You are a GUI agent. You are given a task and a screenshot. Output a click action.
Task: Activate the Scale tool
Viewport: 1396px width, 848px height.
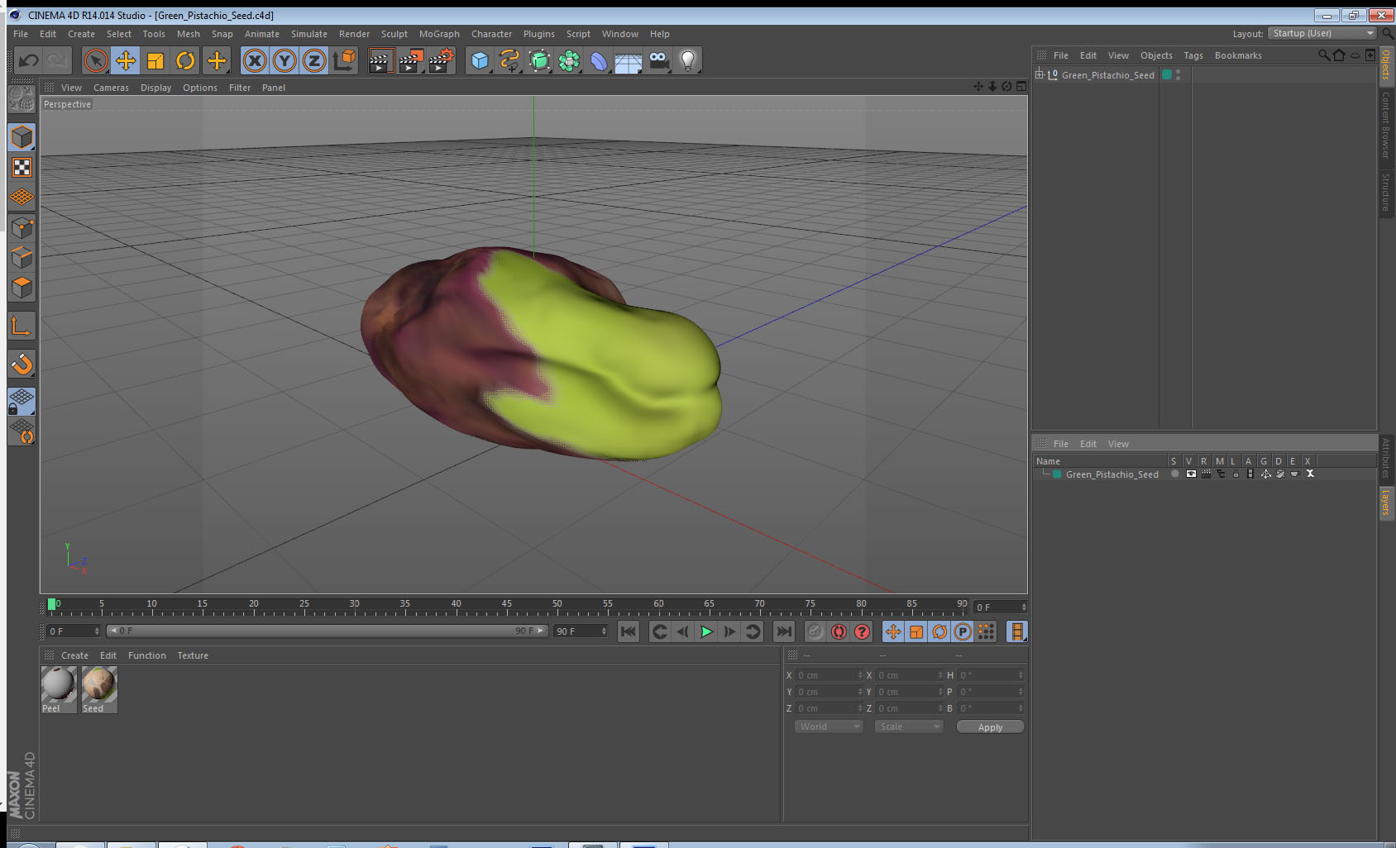pyautogui.click(x=155, y=60)
